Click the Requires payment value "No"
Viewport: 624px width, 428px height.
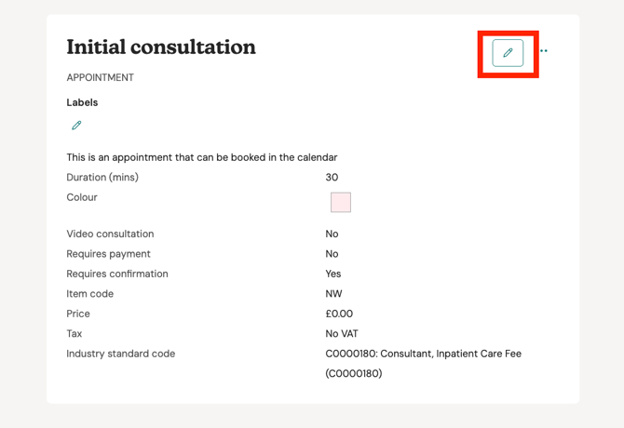pos(332,254)
